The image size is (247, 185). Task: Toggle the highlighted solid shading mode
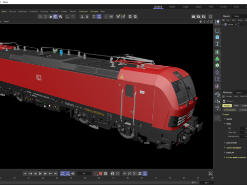click(55, 16)
